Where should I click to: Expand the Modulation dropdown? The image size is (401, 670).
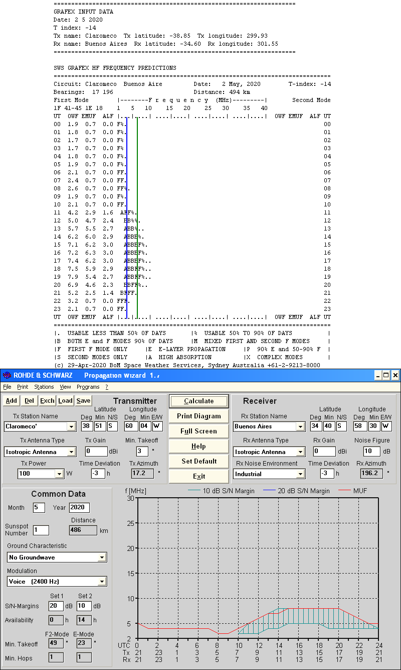[x=102, y=581]
